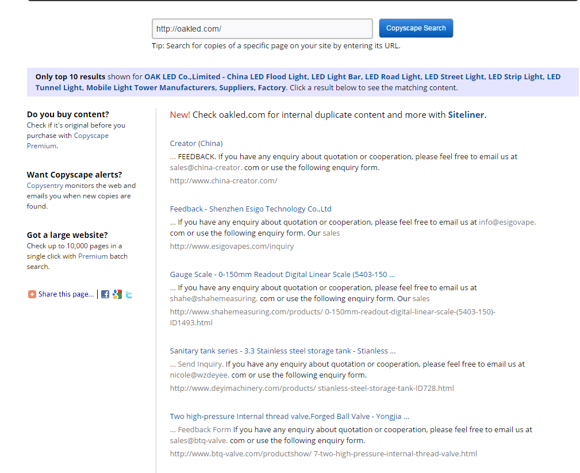Share the page on Twitter icon
The height and width of the screenshot is (473, 580).
click(129, 294)
